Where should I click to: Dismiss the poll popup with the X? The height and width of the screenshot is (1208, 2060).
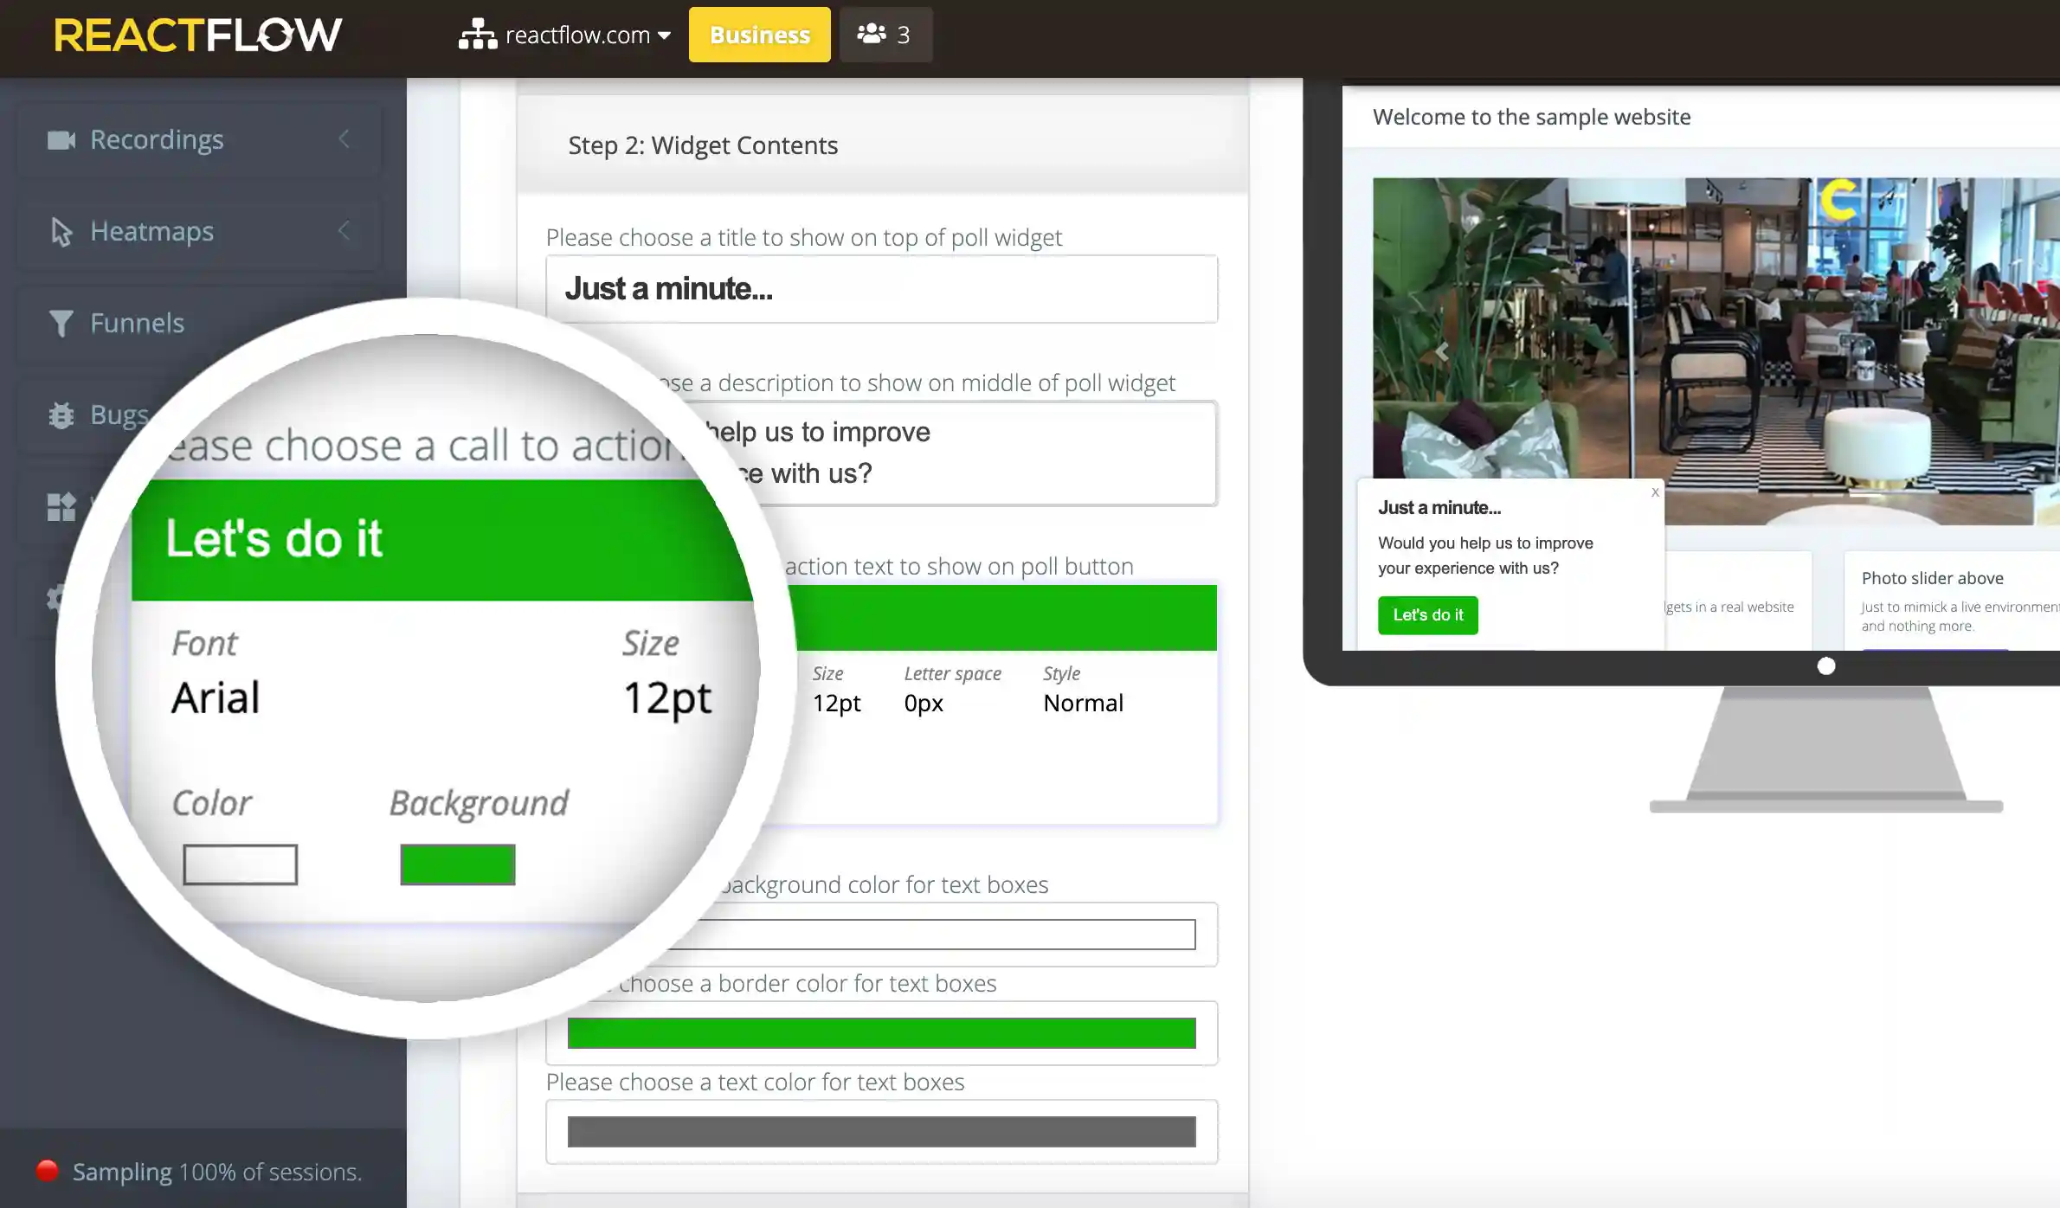[1654, 492]
